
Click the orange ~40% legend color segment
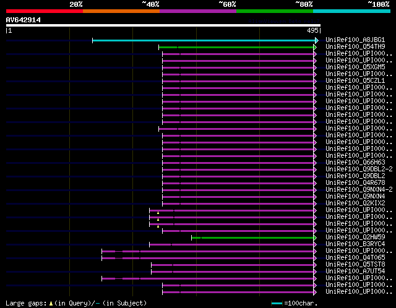point(121,11)
